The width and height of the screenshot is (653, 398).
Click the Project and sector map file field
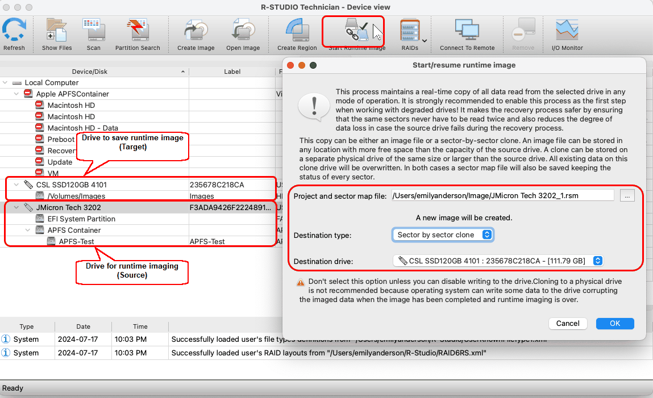tap(502, 195)
